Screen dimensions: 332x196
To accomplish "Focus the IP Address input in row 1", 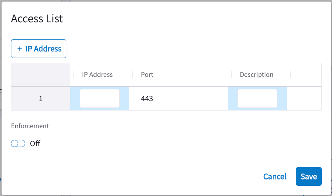I will pyautogui.click(x=100, y=98).
